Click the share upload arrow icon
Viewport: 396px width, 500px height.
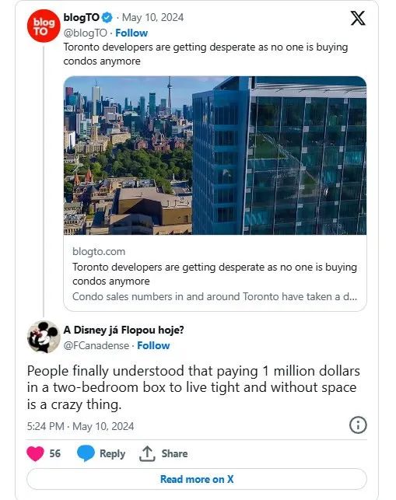click(x=147, y=453)
